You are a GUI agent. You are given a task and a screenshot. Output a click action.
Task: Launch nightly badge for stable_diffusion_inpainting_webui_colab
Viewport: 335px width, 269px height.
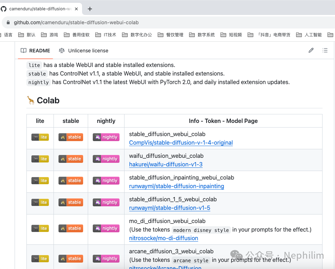[106, 181]
